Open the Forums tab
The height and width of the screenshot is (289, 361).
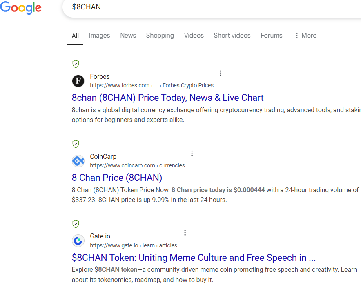[272, 36]
